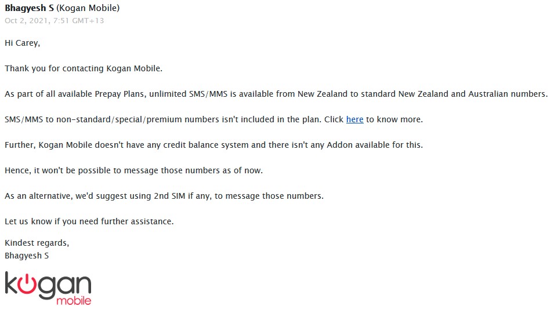
Task: Click "Let us know if you need further assistance"
Action: click(x=89, y=221)
